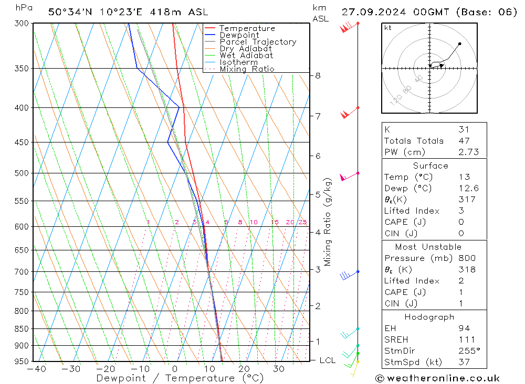525x384 pixels.
Task: Click the 'km ASL' axis header
Action: click(320, 14)
